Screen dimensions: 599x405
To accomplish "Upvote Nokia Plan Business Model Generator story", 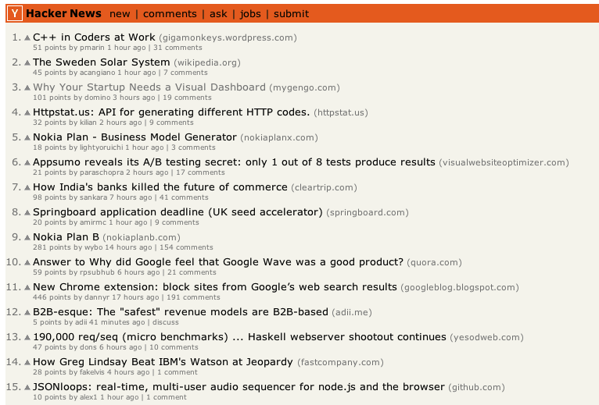I will [x=27, y=137].
